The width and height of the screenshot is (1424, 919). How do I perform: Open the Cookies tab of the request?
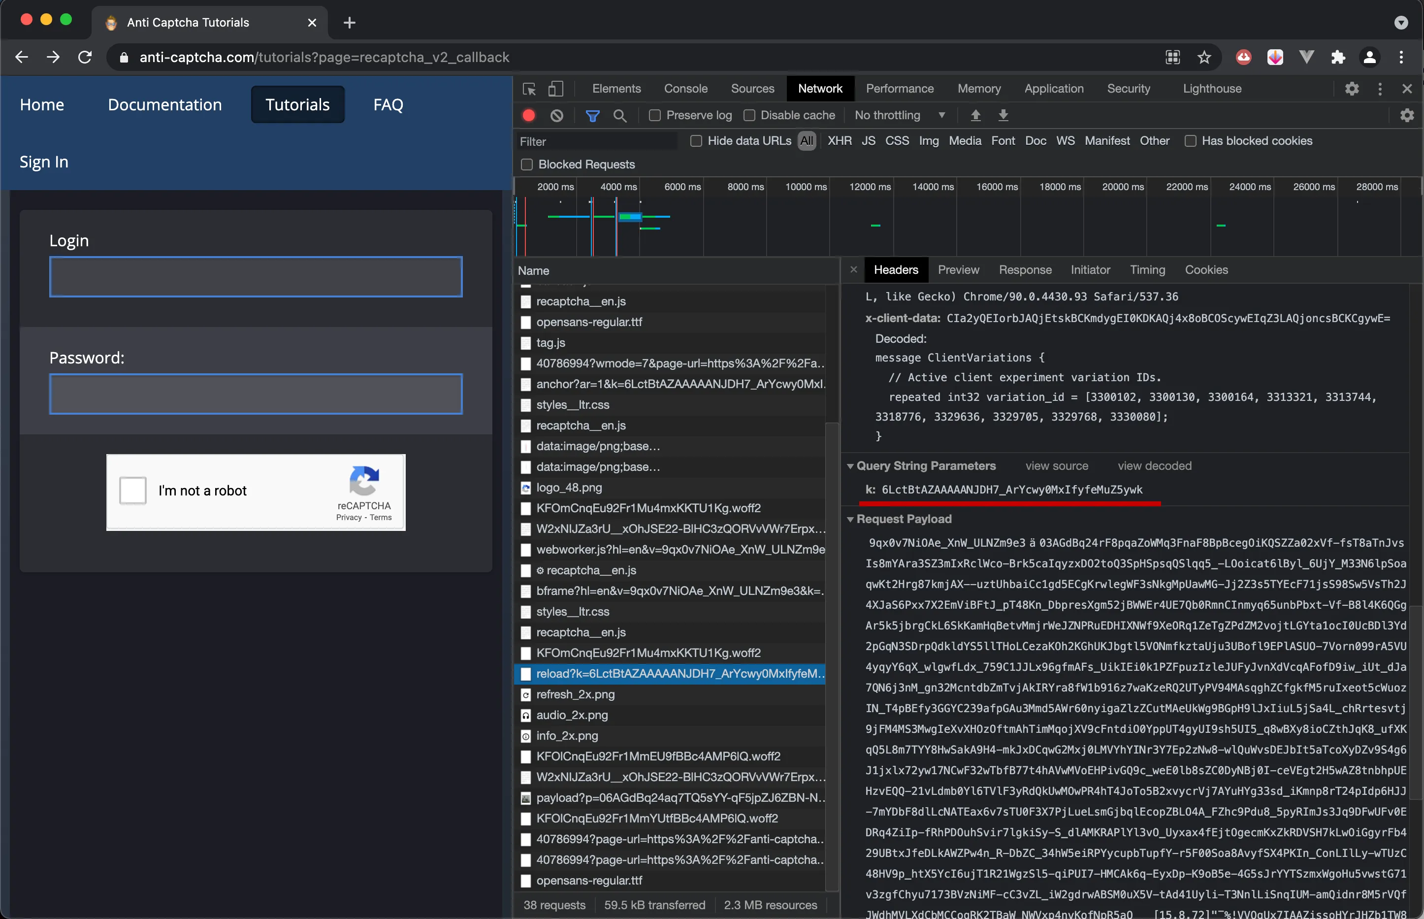[x=1206, y=270]
